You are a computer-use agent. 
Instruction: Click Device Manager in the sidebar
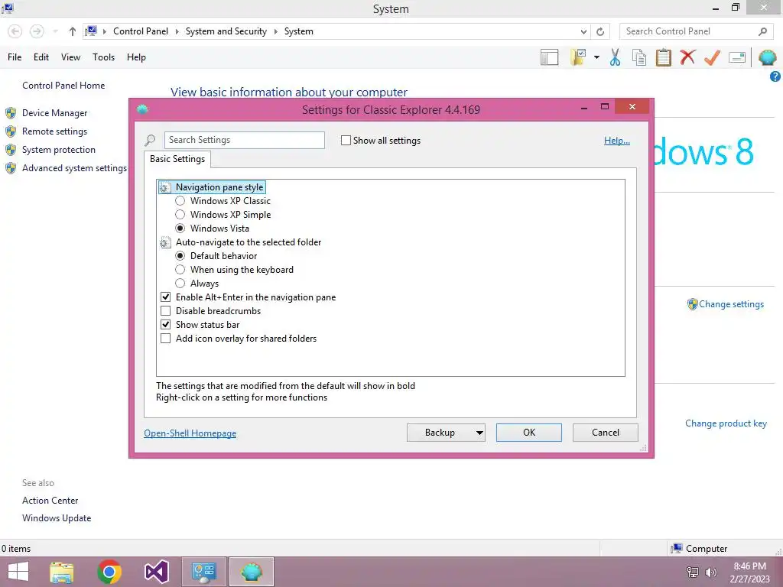(54, 113)
